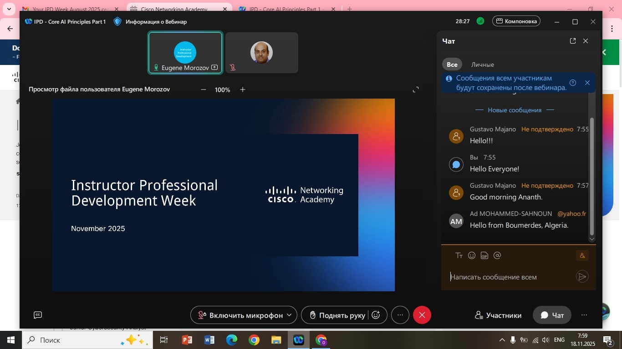The image size is (622, 349).
Task: Switch to the Личные chat tab
Action: click(482, 65)
